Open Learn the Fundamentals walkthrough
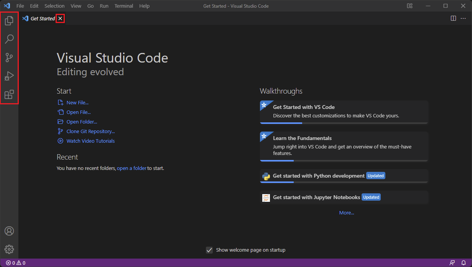Screen dimensions: 472x267 (x=344, y=147)
